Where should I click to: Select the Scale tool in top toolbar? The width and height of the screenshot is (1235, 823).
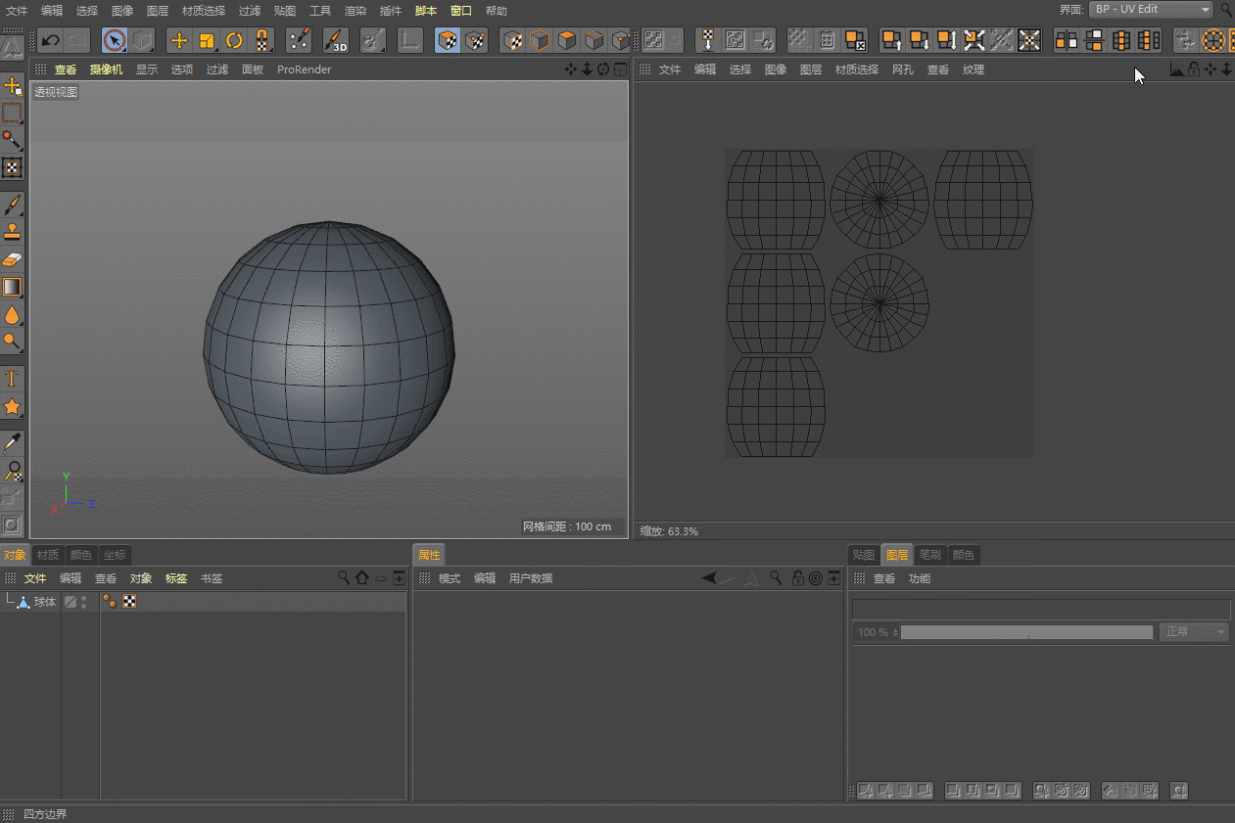(x=207, y=41)
